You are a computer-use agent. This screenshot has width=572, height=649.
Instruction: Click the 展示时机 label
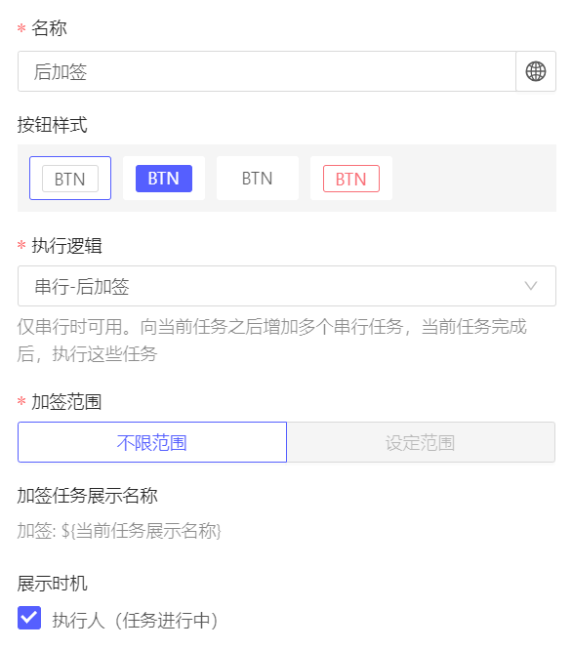coord(52,584)
